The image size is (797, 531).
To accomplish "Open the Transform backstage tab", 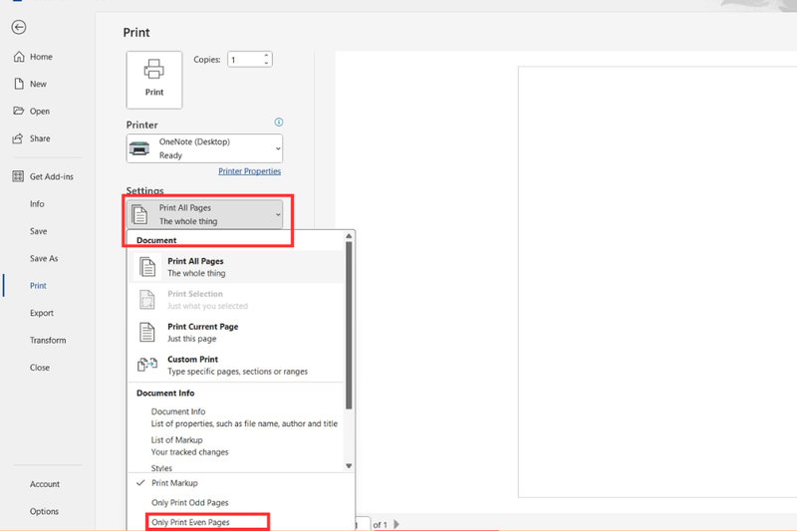I will click(48, 340).
